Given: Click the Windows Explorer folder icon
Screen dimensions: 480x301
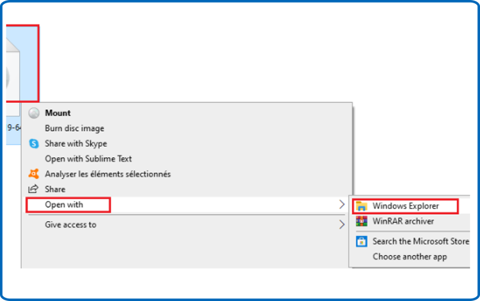Looking at the screenshot, I should pos(362,206).
